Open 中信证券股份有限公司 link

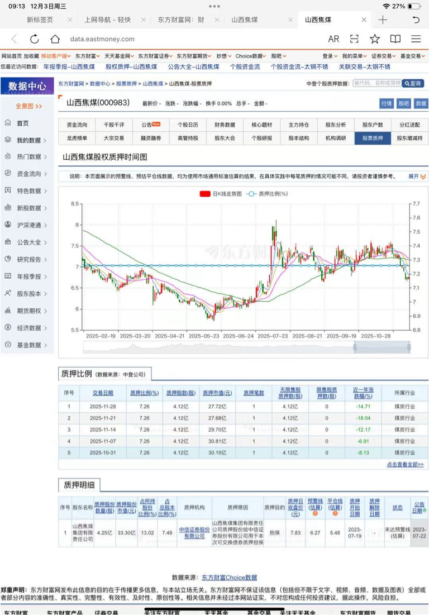[x=194, y=533]
